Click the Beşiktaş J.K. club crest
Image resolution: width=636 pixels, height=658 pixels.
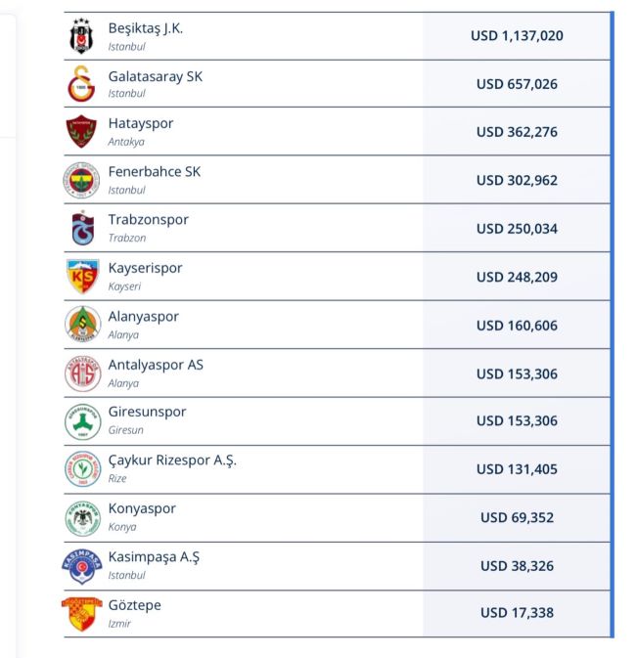click(x=81, y=36)
